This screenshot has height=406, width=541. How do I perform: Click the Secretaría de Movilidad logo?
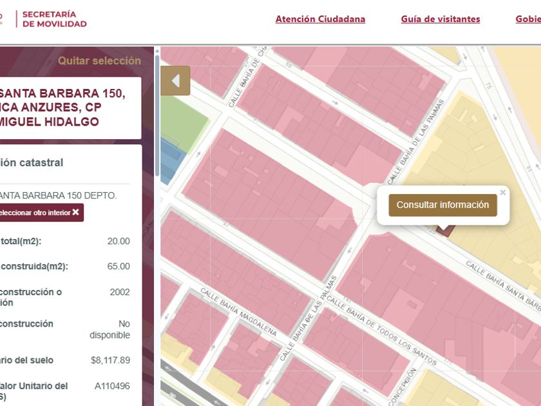(52, 19)
